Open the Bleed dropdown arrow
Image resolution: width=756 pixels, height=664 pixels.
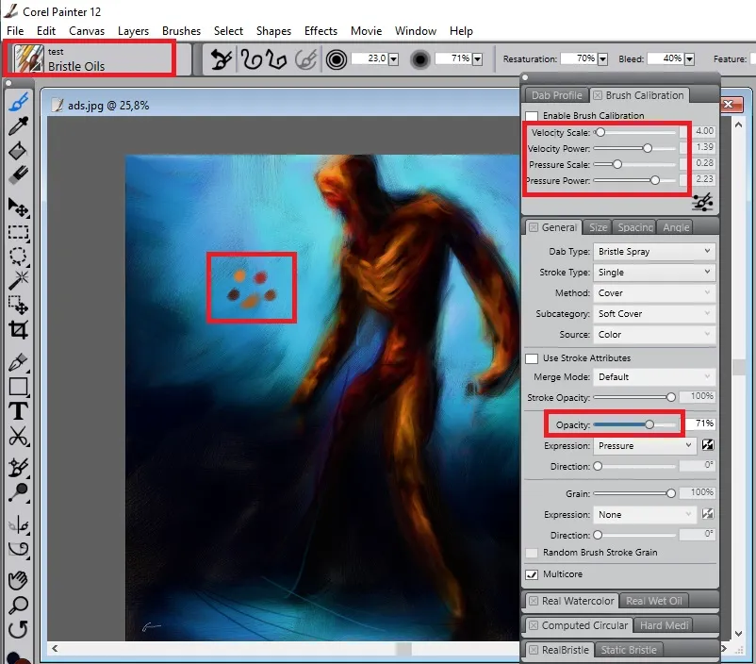[x=689, y=59]
